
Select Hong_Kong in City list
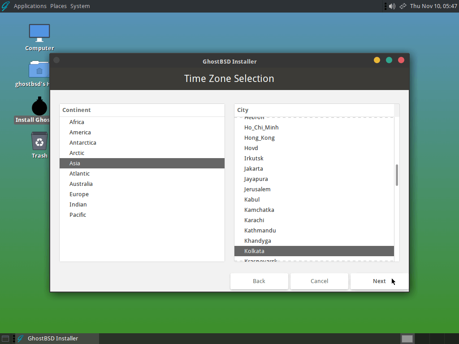pos(314,138)
